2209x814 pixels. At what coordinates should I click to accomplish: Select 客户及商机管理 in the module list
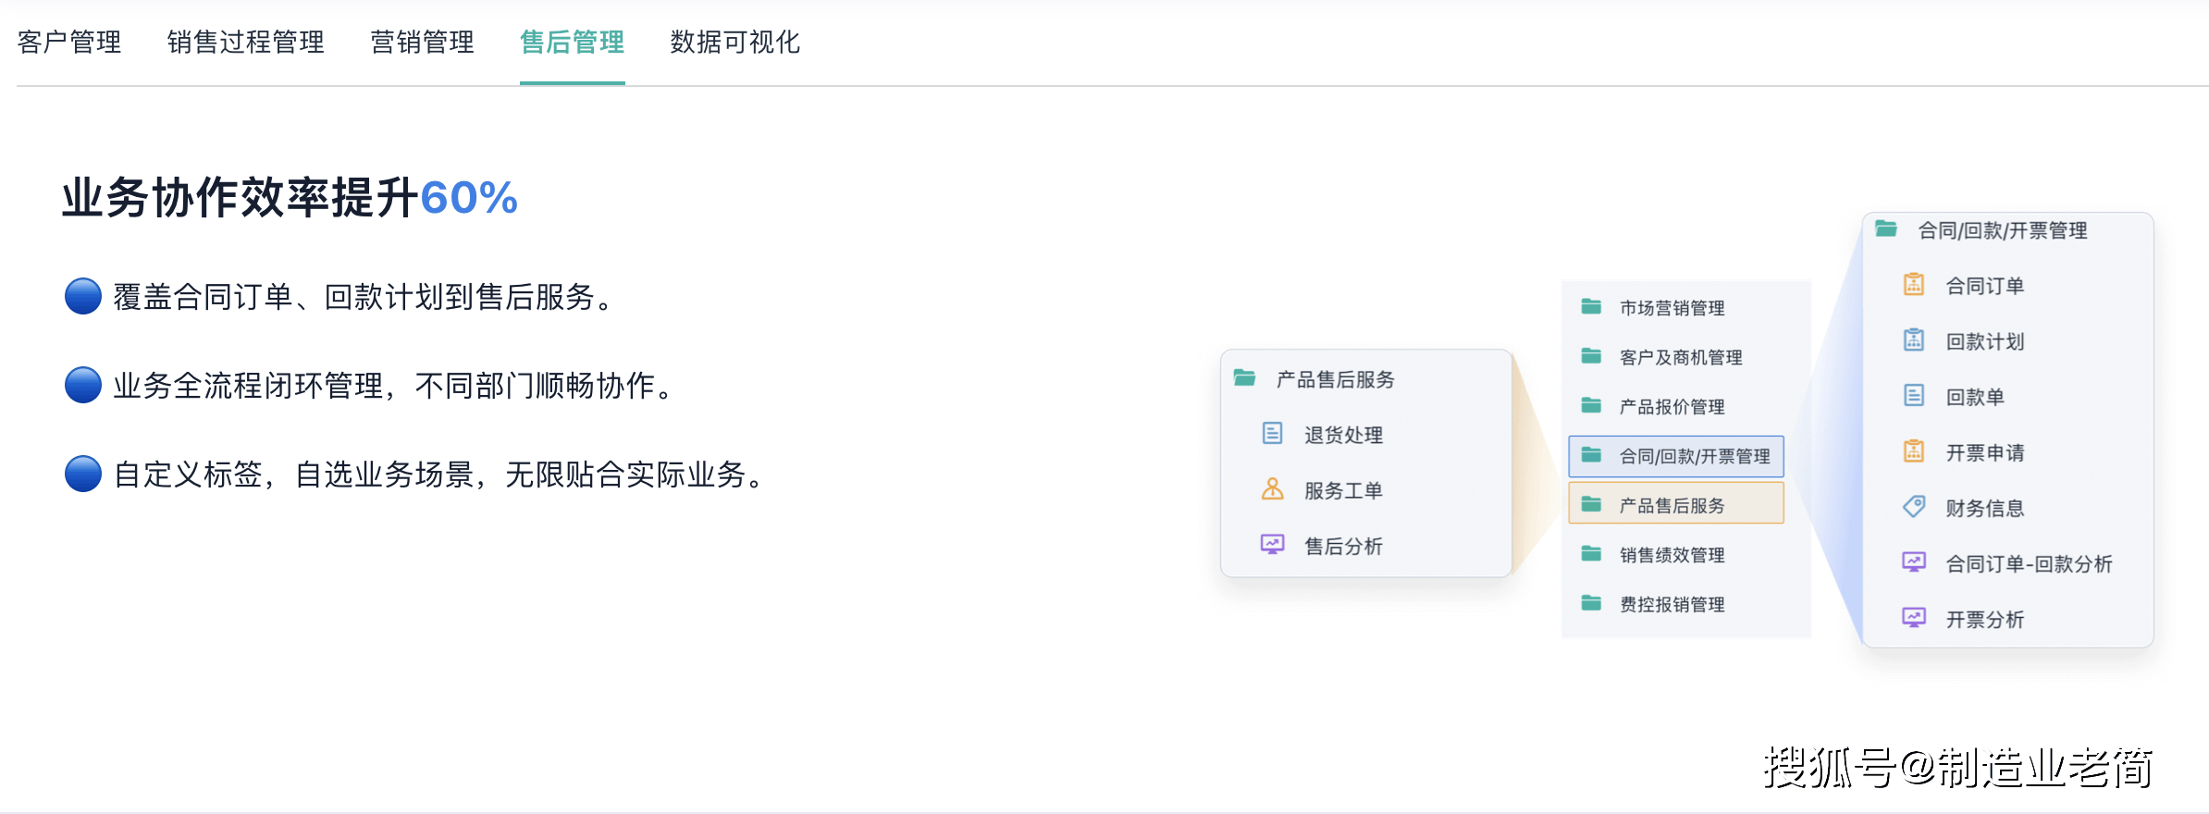coord(1681,357)
